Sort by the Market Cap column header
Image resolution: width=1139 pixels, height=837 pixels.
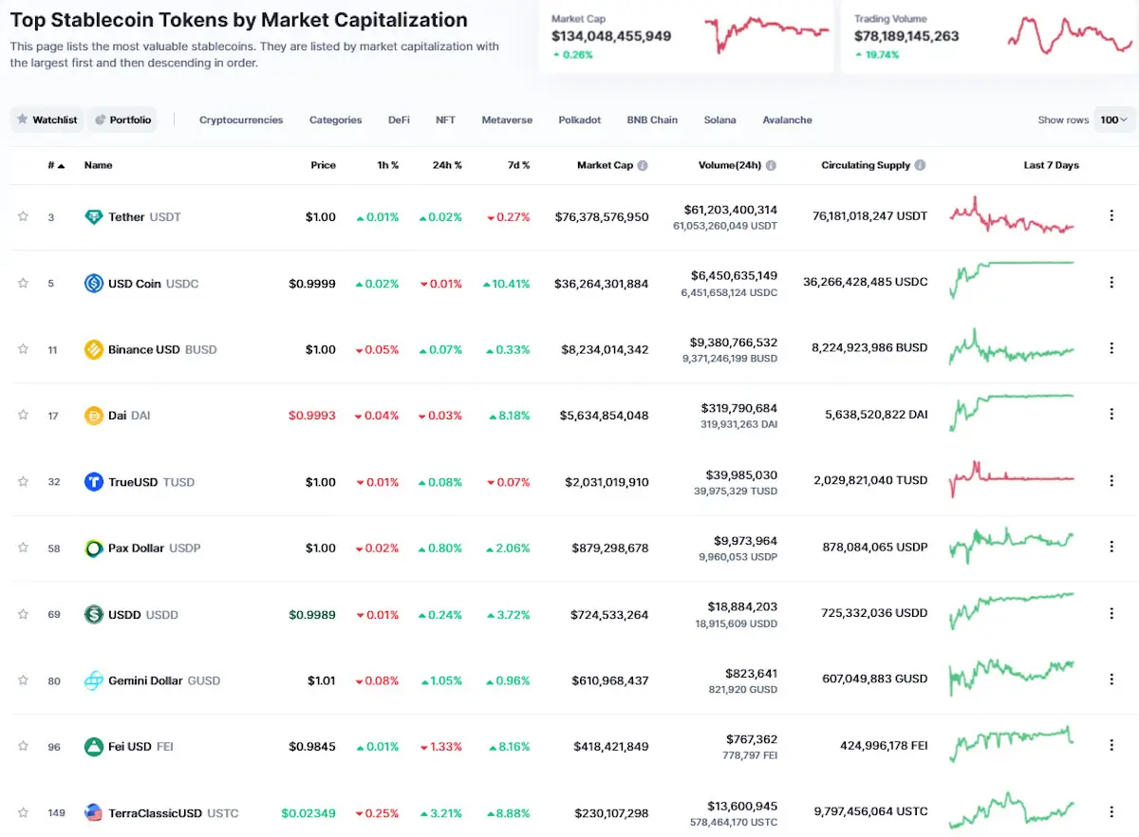(x=605, y=165)
